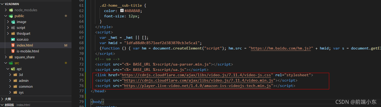Click the image folder icon

pyautogui.click(x=13, y=22)
